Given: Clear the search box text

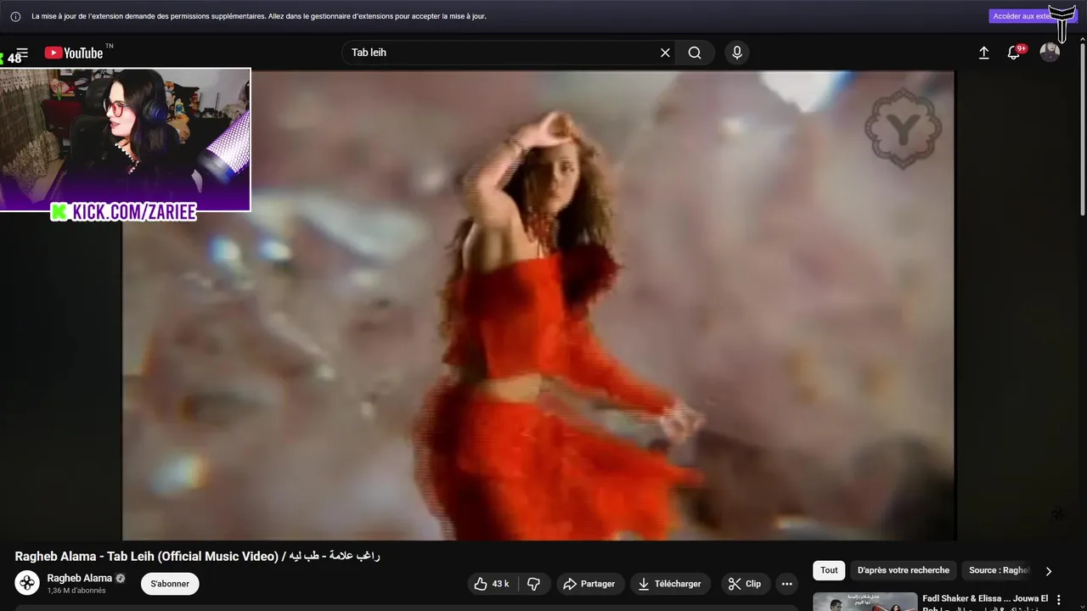Looking at the screenshot, I should click(665, 53).
